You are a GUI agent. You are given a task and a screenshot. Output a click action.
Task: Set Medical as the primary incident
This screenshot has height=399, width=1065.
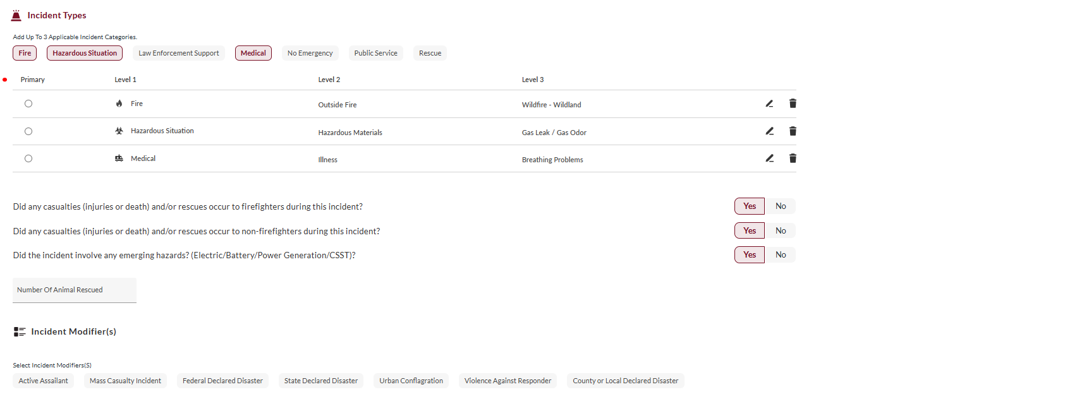(x=28, y=158)
